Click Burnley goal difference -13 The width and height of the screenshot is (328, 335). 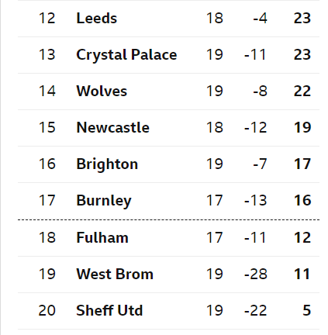[256, 201]
